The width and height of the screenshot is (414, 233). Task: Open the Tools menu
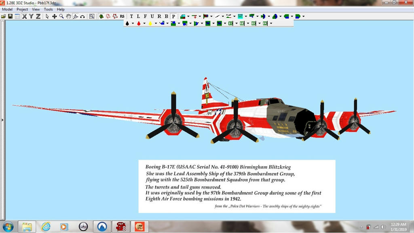49,9
